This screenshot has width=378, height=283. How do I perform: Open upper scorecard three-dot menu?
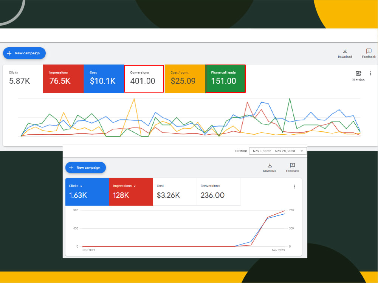pos(370,74)
